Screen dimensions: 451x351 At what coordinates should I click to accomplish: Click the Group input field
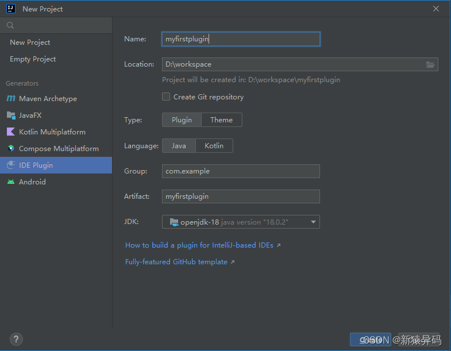[x=241, y=171]
